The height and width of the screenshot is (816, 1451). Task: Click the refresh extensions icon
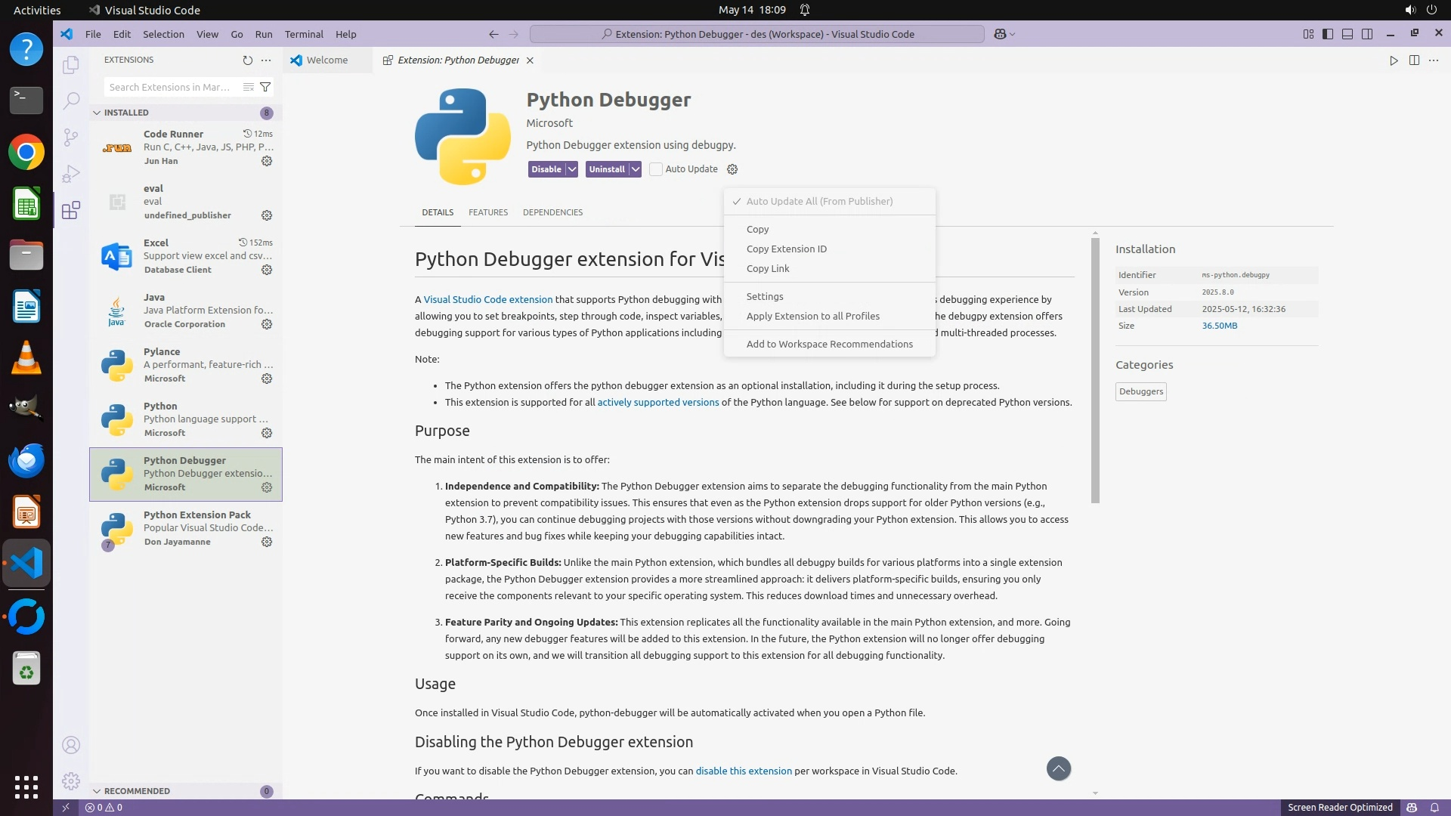(x=247, y=60)
